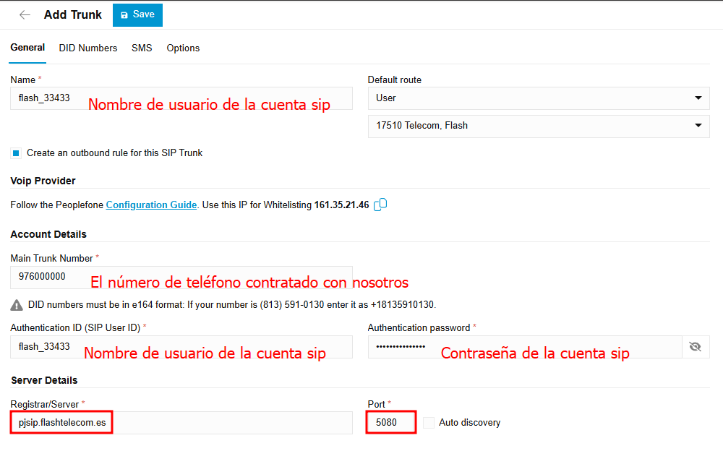Expand the Default route User dropdown
This screenshot has height=451, width=723.
click(x=539, y=98)
